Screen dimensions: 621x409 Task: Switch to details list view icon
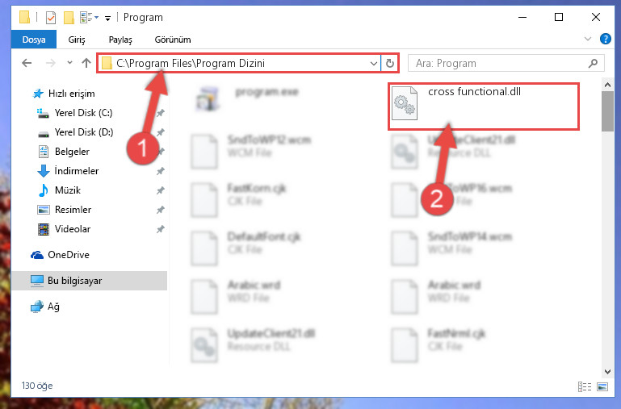pos(585,386)
